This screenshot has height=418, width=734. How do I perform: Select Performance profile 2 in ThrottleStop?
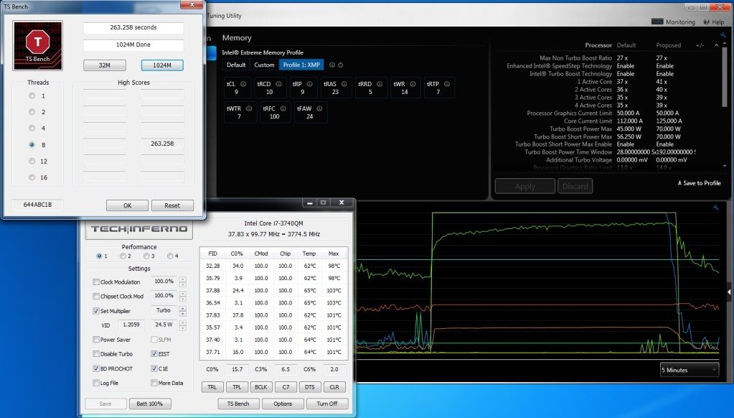[x=123, y=256]
